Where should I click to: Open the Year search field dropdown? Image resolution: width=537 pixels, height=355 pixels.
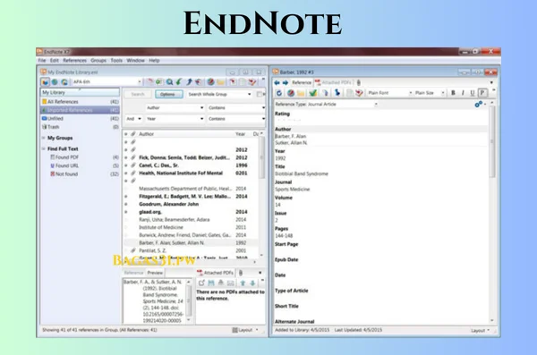175,119
